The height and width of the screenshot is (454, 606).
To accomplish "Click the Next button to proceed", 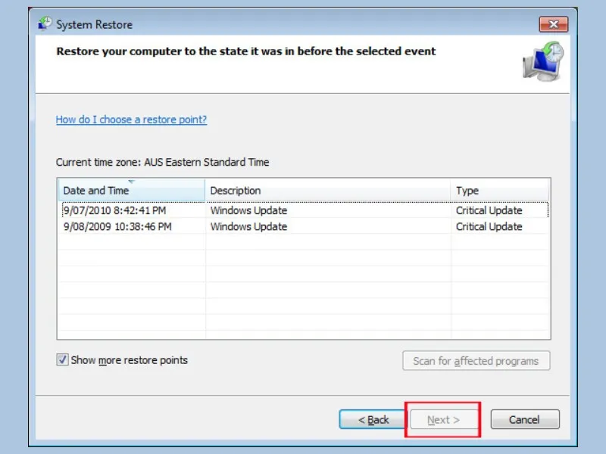I will click(x=443, y=420).
